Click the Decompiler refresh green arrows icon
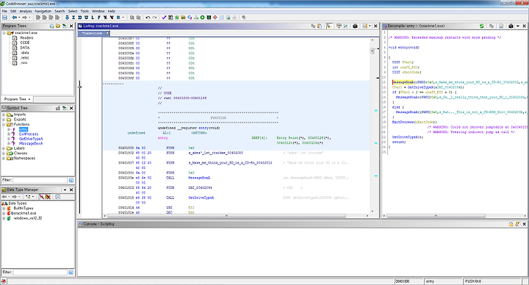This screenshot has width=529, height=285. pos(482,26)
